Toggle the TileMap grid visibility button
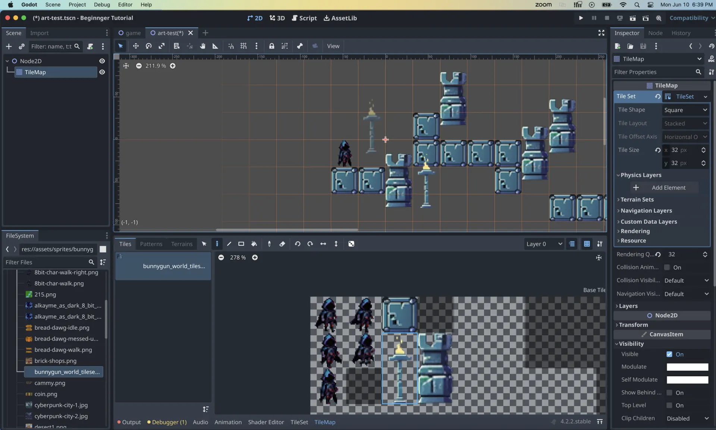The image size is (716, 430). point(587,244)
